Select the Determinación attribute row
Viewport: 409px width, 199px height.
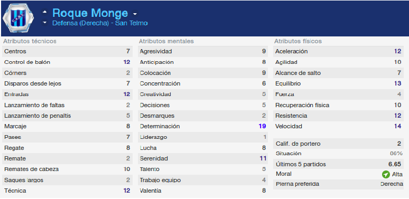(203, 126)
